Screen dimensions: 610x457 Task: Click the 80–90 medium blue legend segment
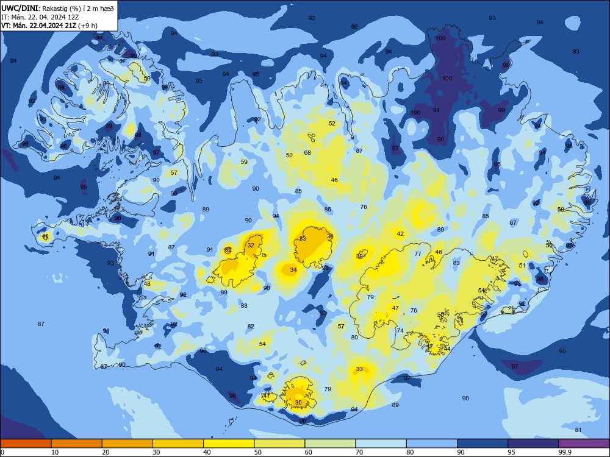[432, 444]
